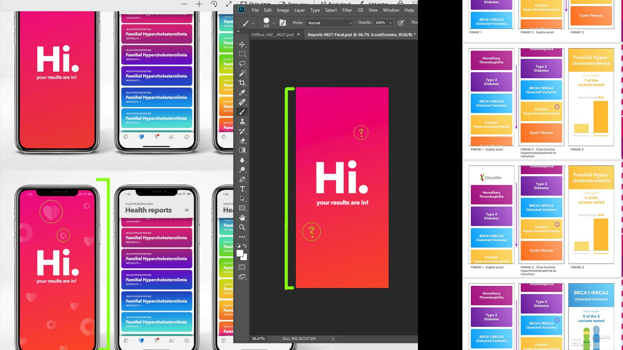Screen dimensions: 623x350
Task: Open the brush preset picker arrow
Action: (274, 23)
